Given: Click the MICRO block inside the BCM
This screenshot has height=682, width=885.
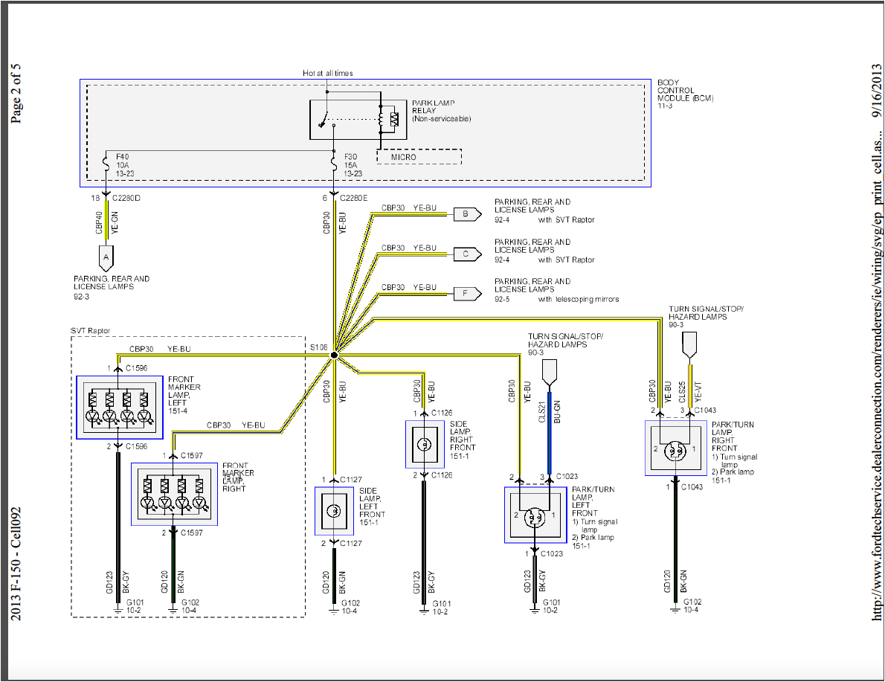Looking at the screenshot, I should pos(417,157).
